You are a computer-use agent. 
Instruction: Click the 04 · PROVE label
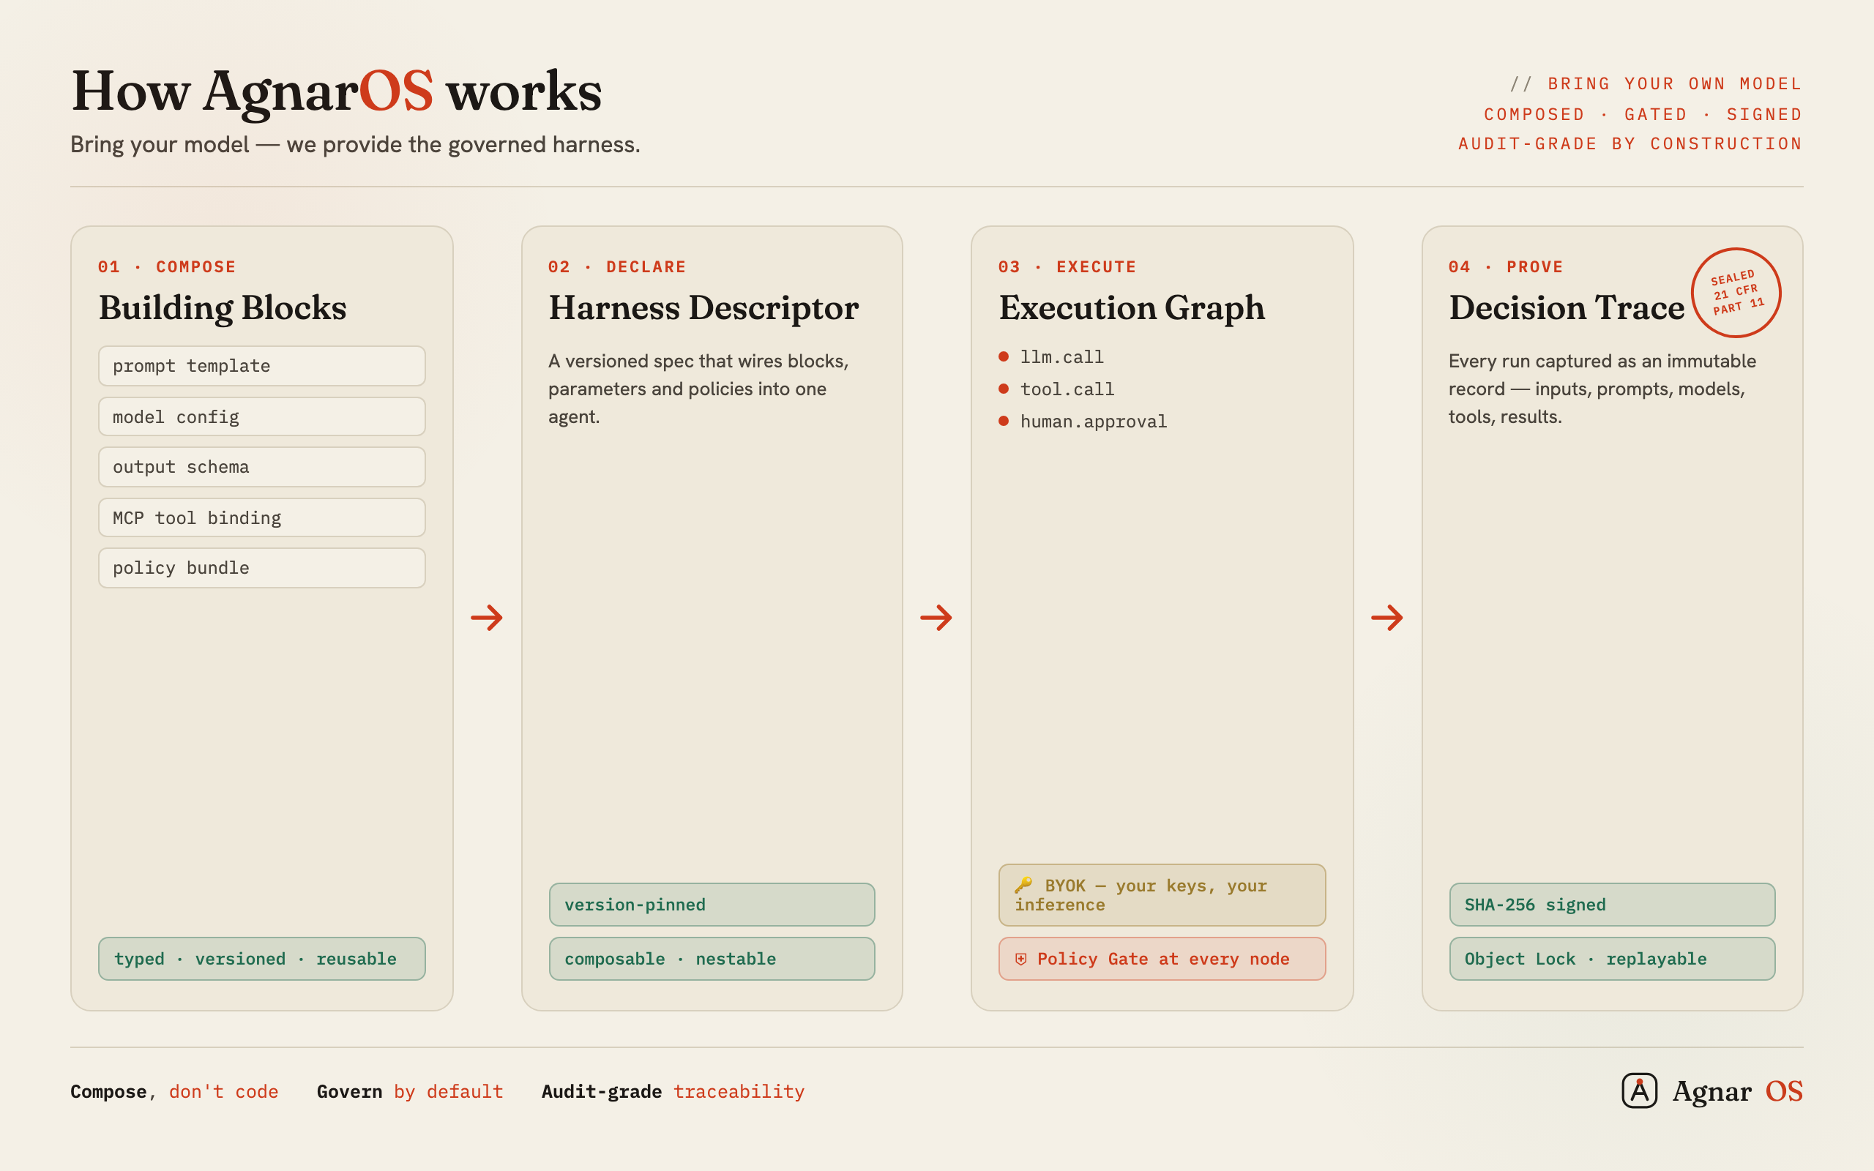click(1505, 266)
